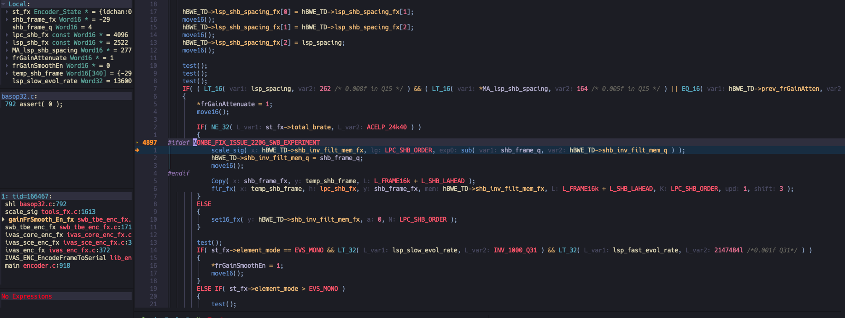Jump to the shl basop32.c:792 stack frame
Screen dimensions: 845x318
pos(35,204)
